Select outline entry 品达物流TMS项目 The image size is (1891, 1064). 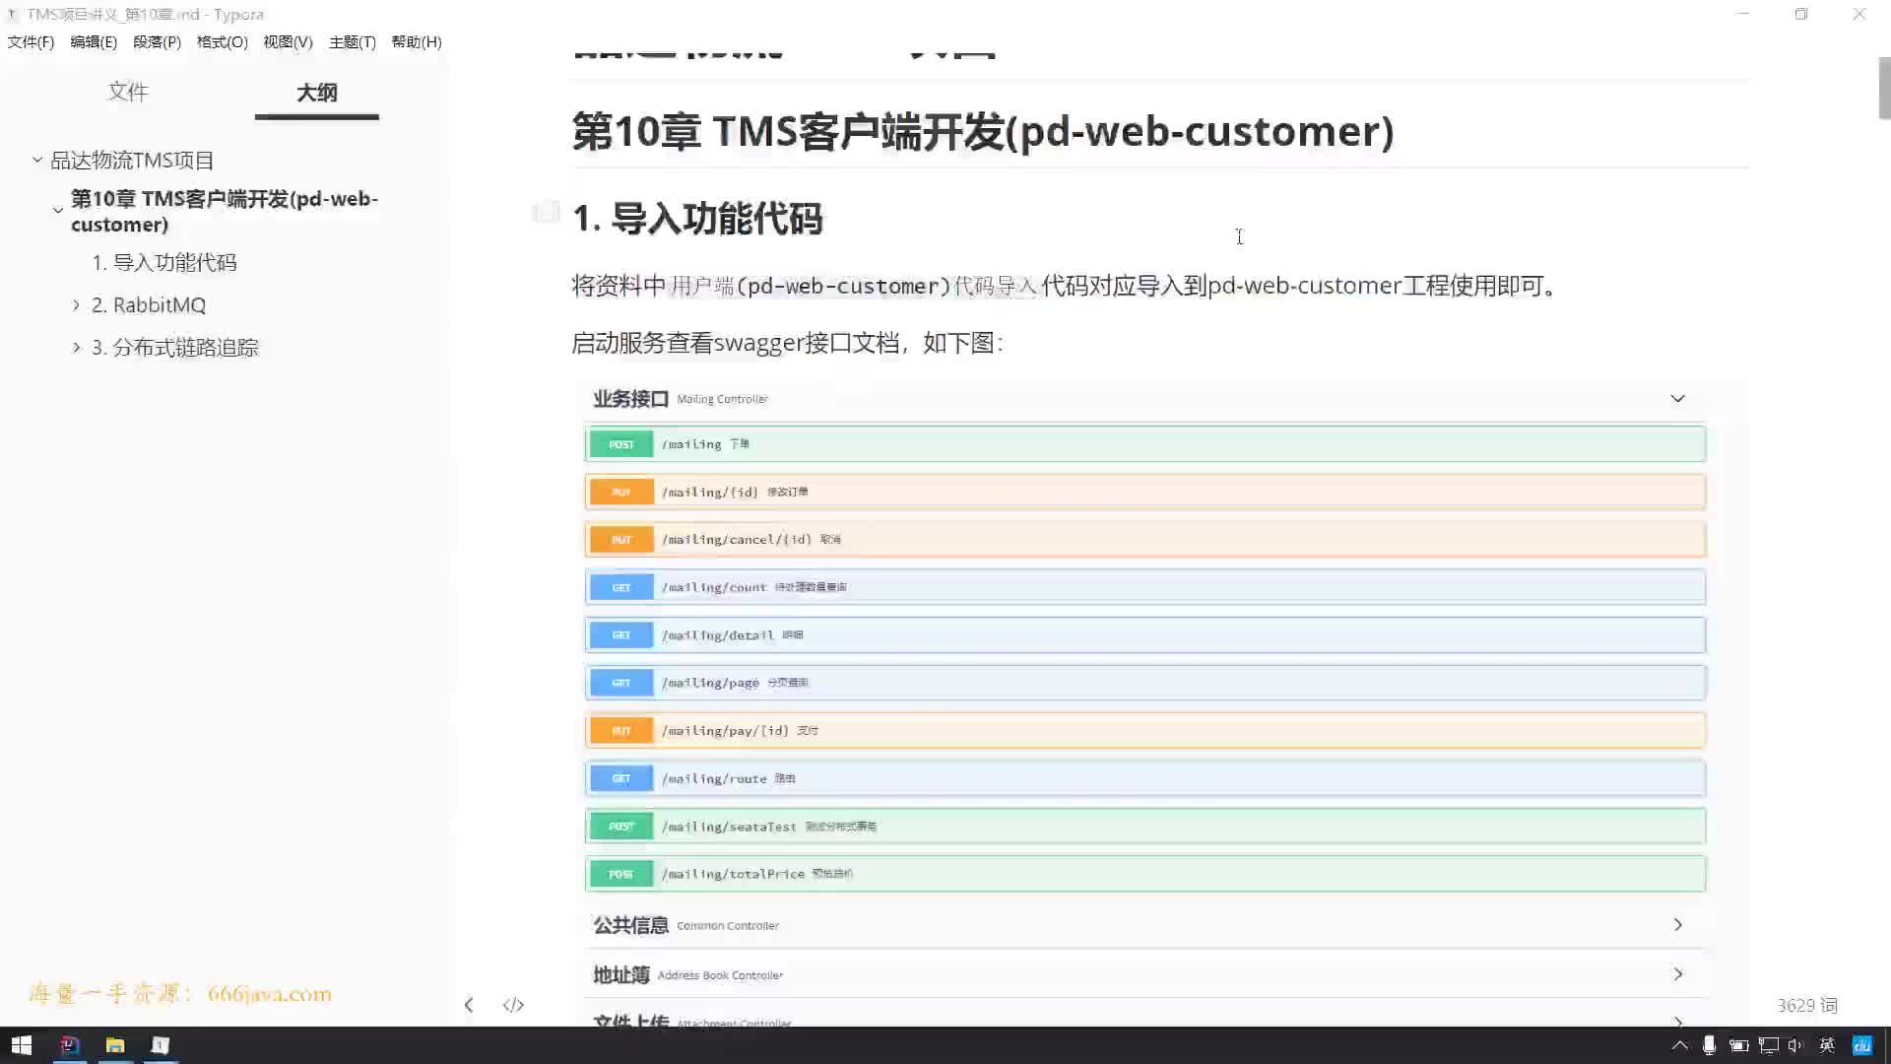132,160
